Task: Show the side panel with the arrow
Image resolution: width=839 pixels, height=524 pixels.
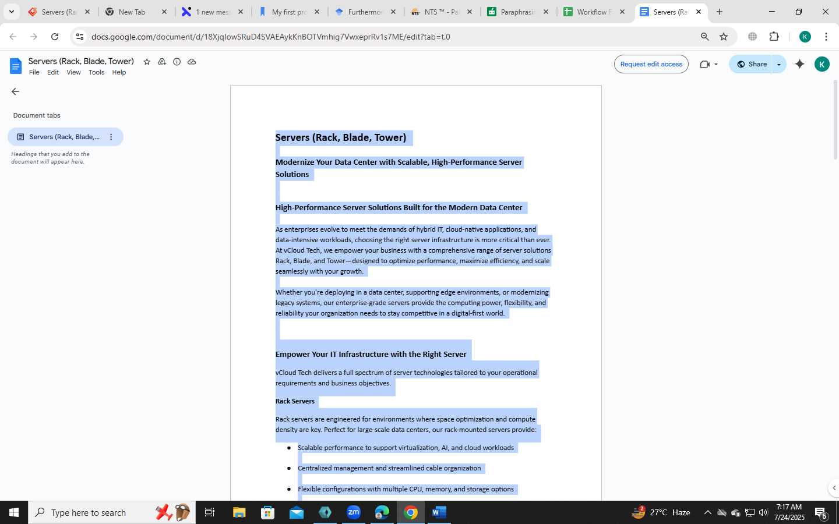Action: tap(834, 488)
